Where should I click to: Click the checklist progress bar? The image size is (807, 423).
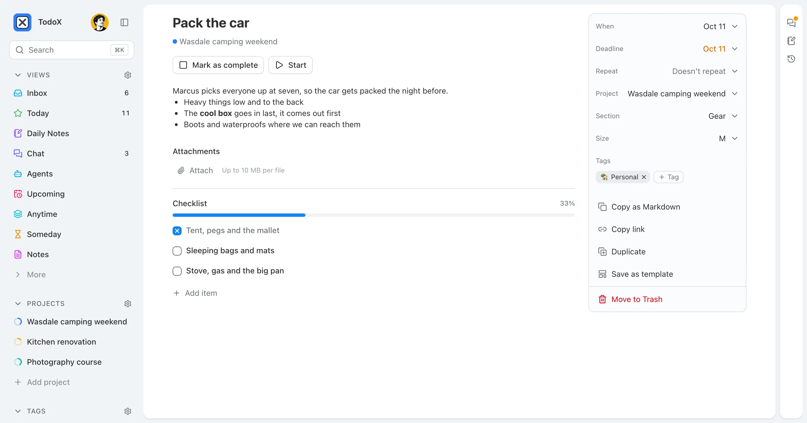[x=374, y=215]
